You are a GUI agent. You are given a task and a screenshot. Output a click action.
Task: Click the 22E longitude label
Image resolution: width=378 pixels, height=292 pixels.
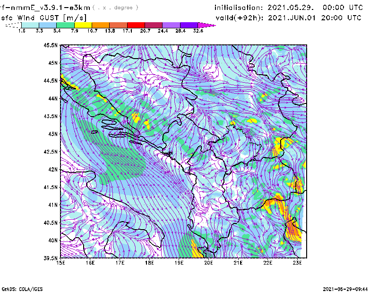click(267, 263)
